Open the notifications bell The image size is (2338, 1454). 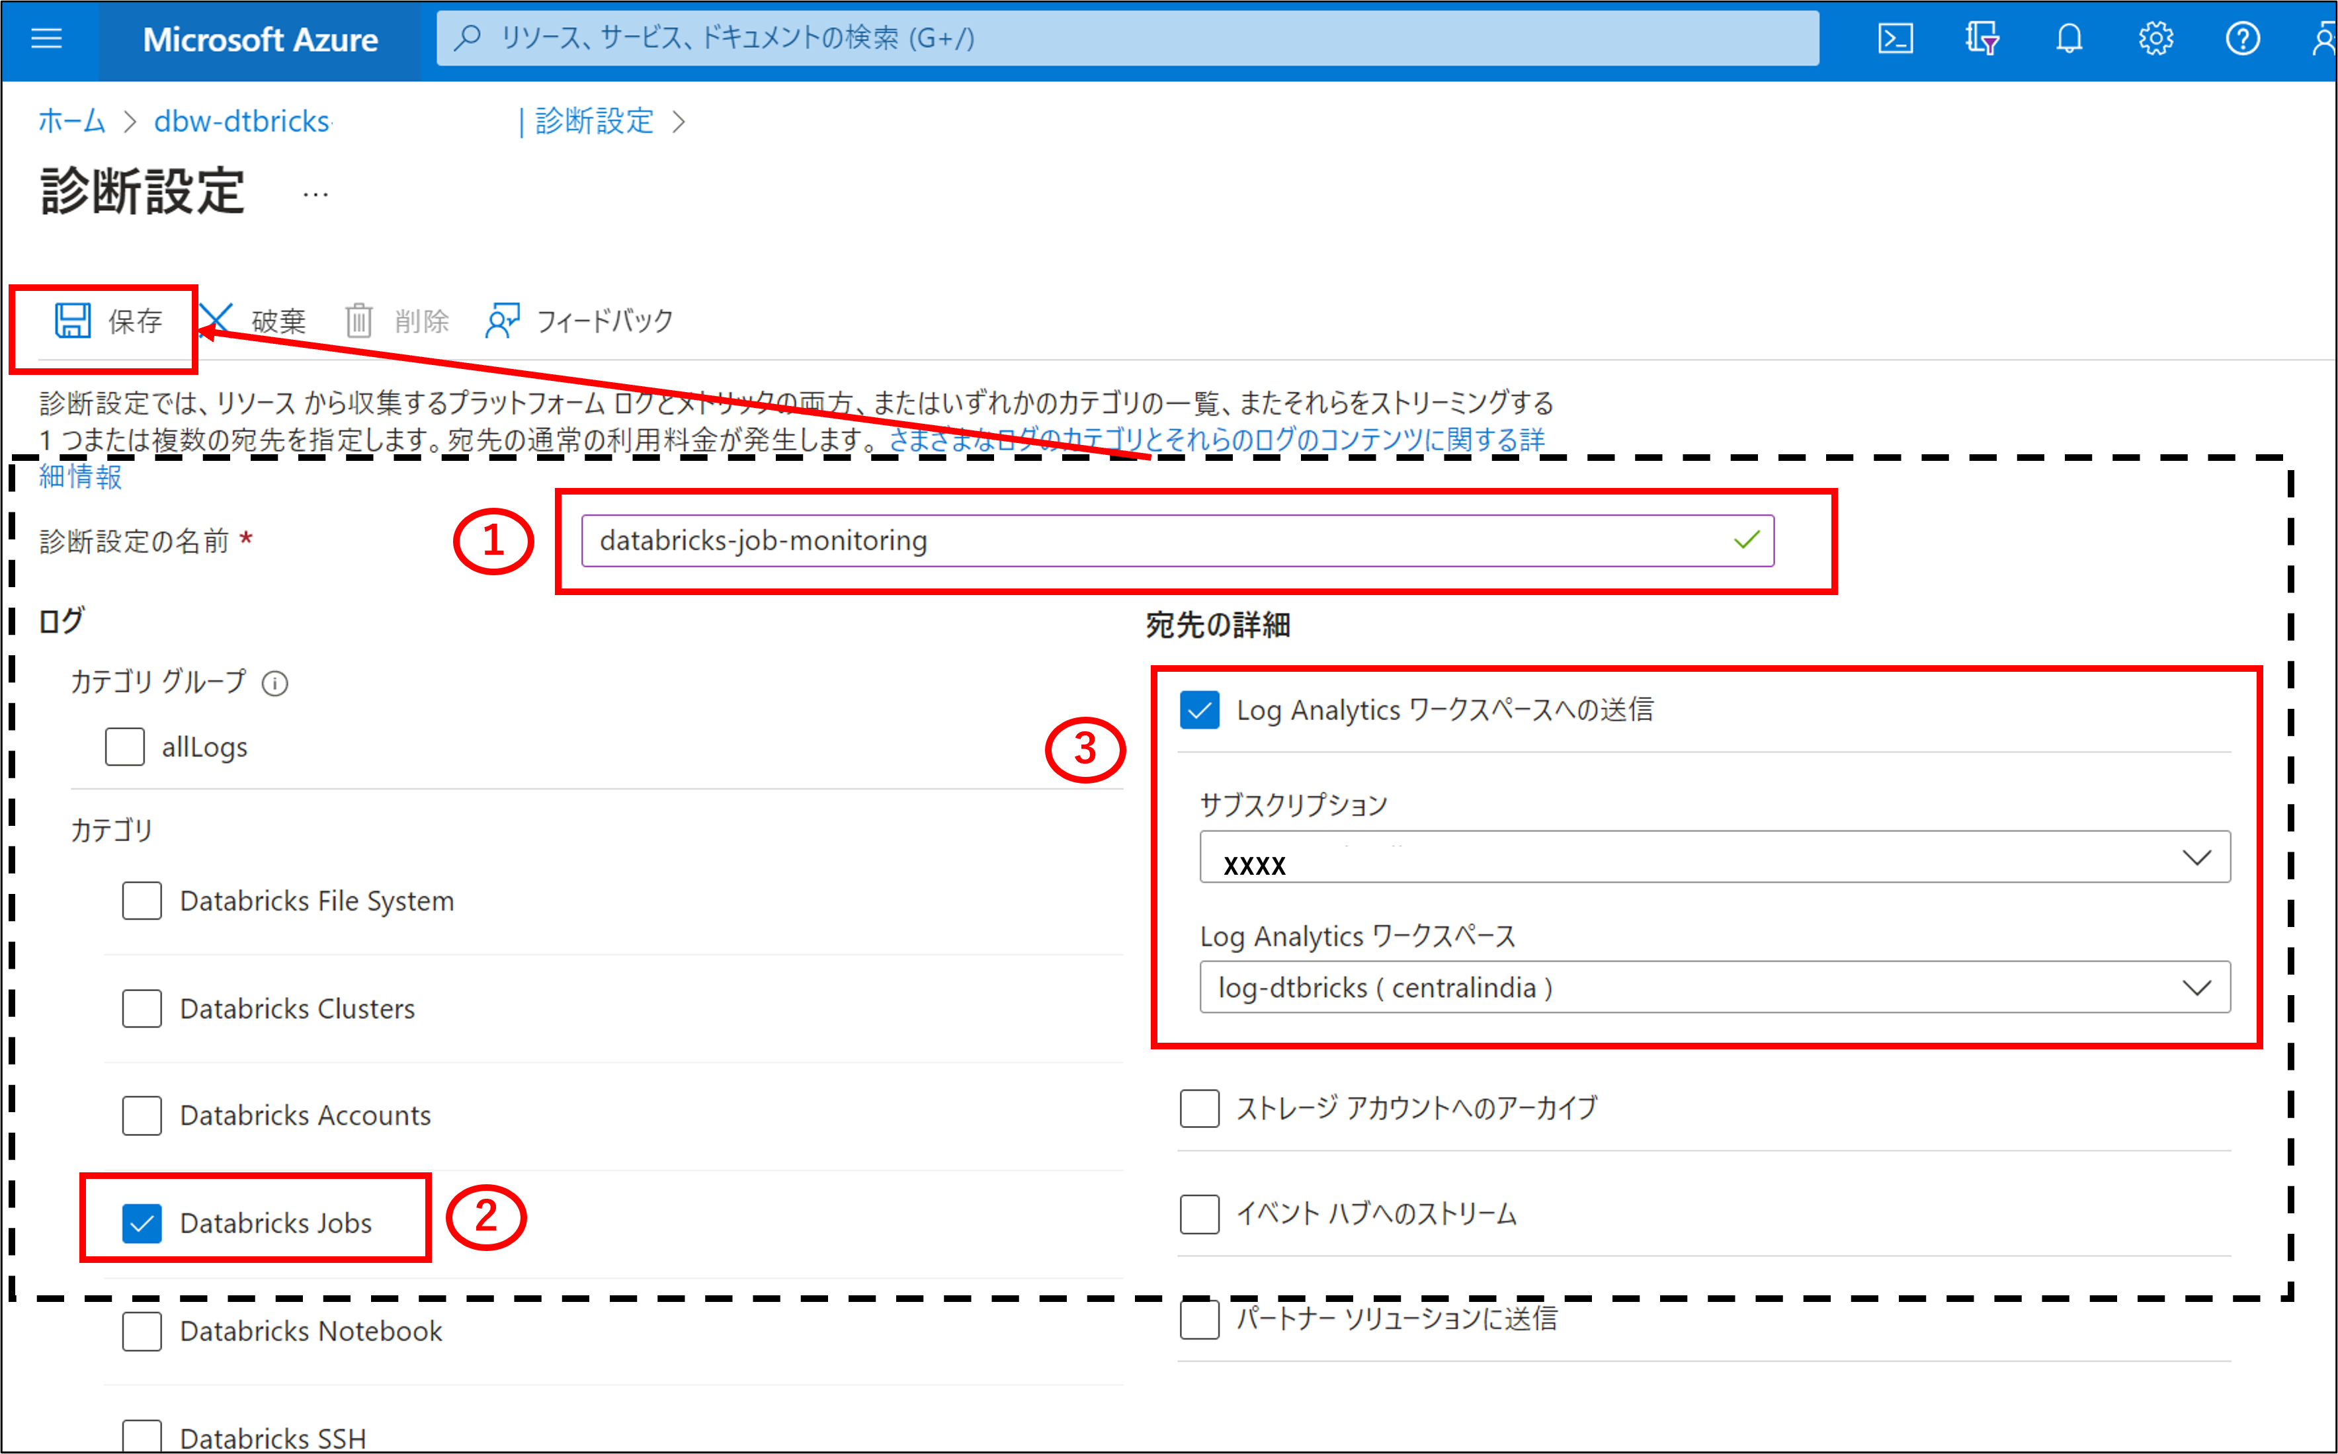[x=2069, y=38]
